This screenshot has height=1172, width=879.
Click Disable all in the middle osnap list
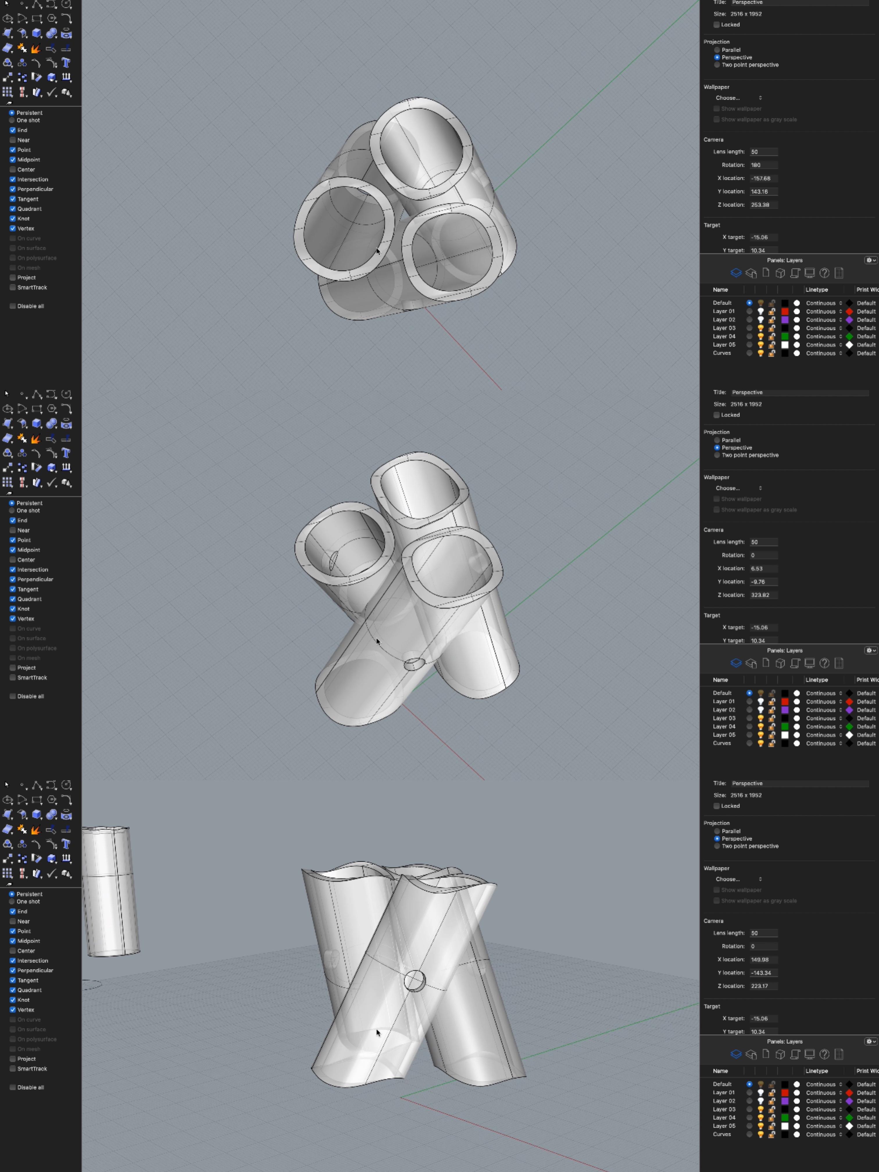(x=30, y=696)
